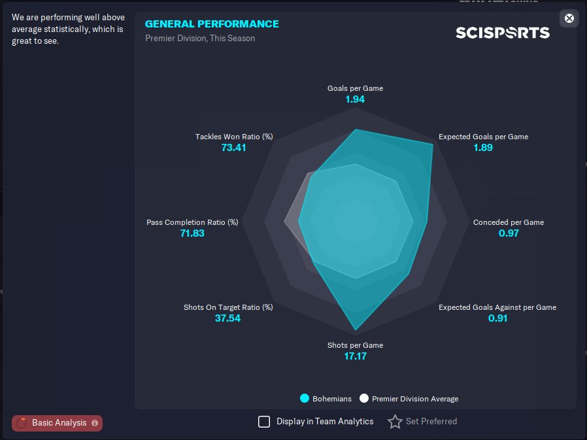
Task: Toggle Bohemians cyan legend dot
Action: coord(305,398)
